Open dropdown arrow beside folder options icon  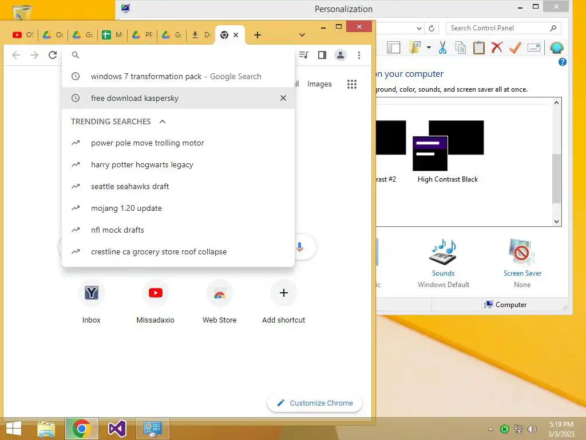tap(429, 48)
